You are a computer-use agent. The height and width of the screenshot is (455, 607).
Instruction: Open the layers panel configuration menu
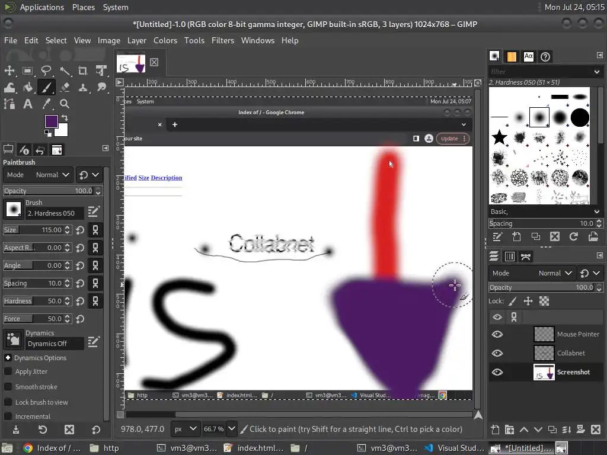(600, 256)
